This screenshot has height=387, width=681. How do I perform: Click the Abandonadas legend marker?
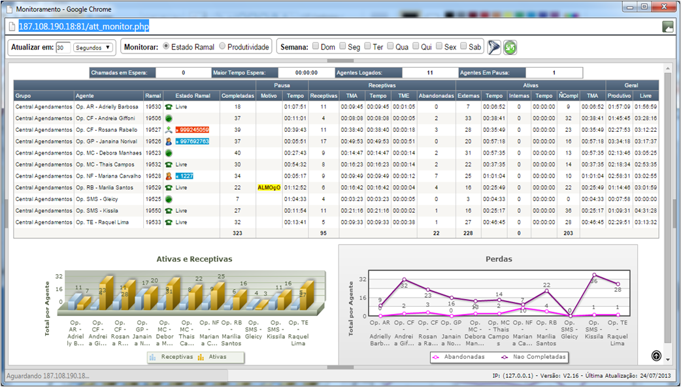click(437, 357)
